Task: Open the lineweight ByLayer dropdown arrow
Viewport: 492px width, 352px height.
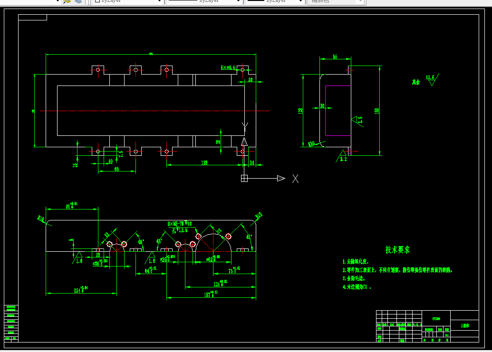Action: pos(300,1)
